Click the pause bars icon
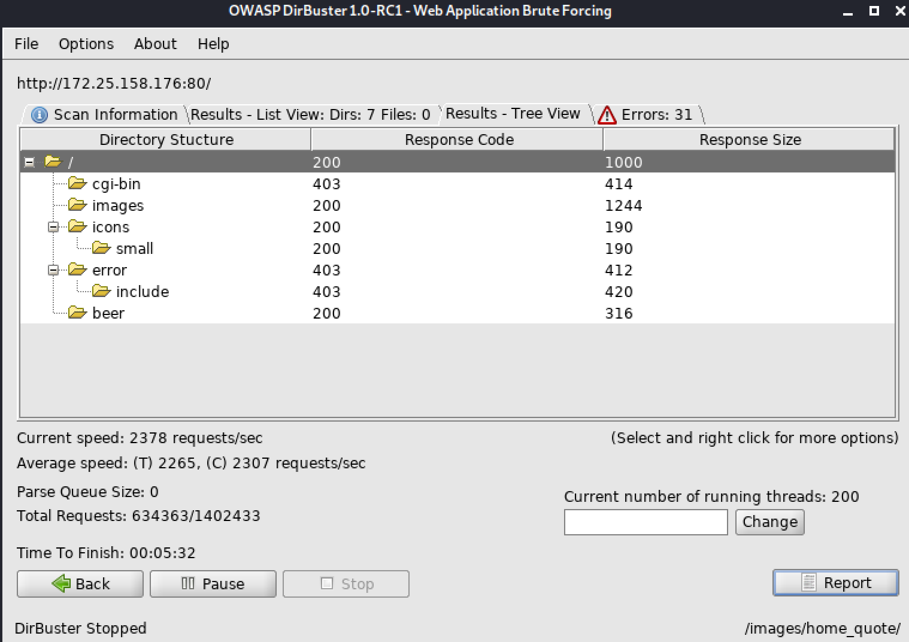Screen dimensions: 909x642 click(188, 583)
